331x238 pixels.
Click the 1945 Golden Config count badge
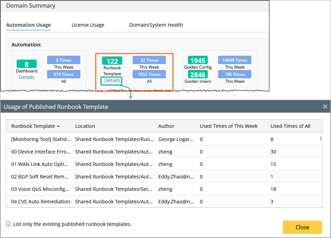[x=198, y=61]
